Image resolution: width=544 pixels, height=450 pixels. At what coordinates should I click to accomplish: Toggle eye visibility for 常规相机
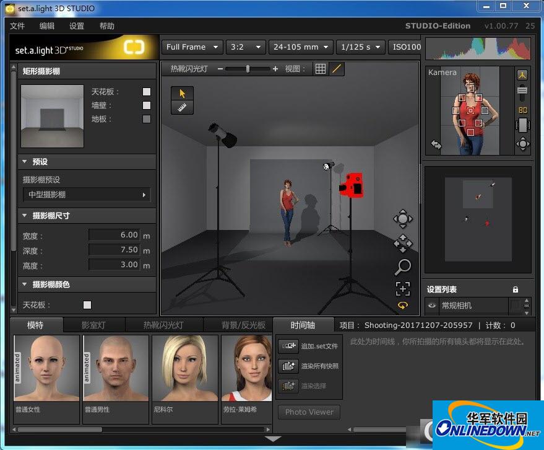432,306
